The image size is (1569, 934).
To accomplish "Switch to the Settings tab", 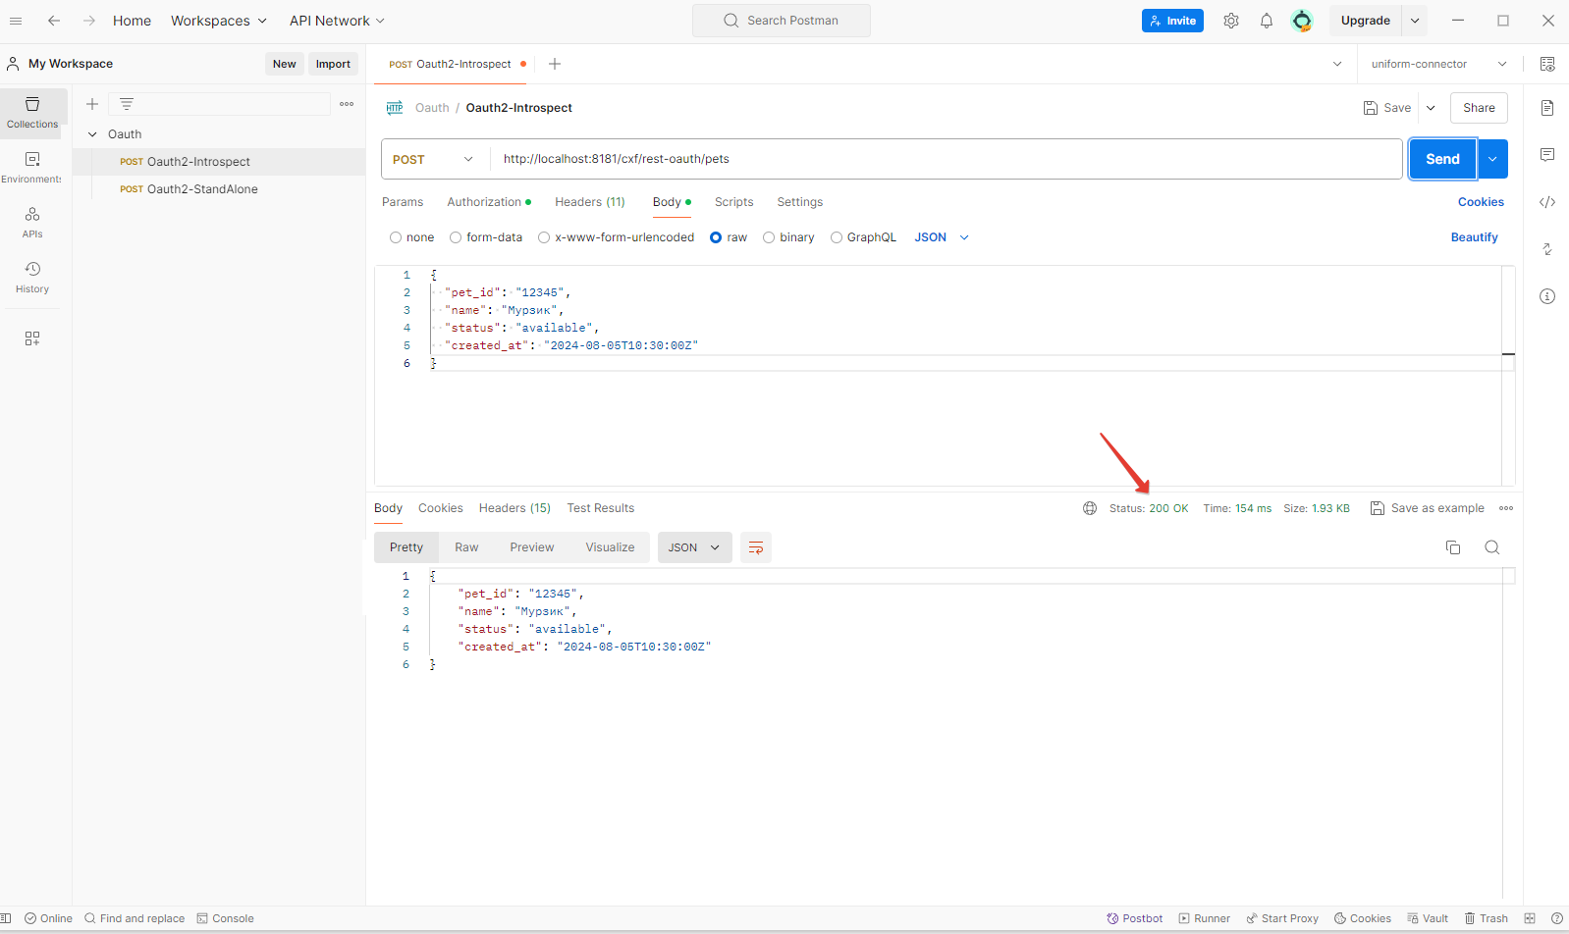I will pyautogui.click(x=800, y=202).
